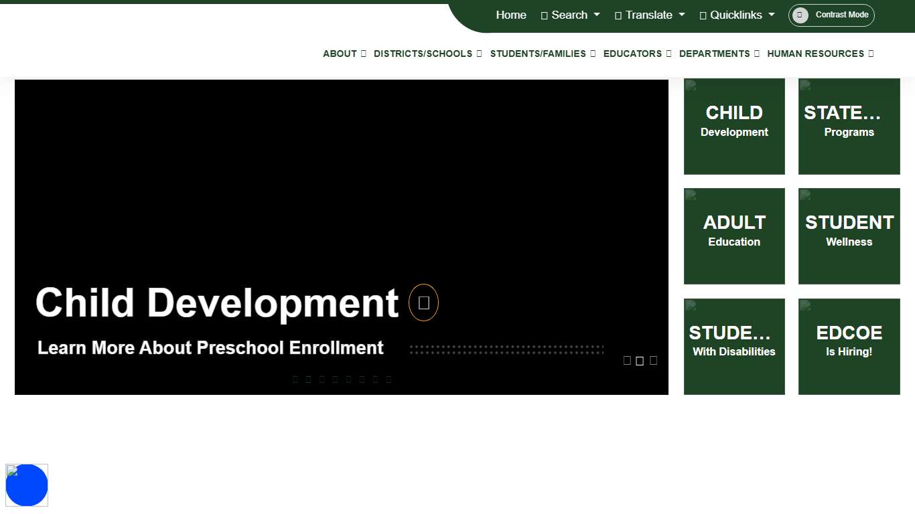Open the DEPARTMENTS menu
The image size is (915, 514).
(719, 54)
